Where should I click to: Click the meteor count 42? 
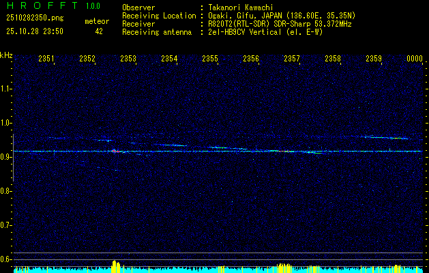(99, 31)
